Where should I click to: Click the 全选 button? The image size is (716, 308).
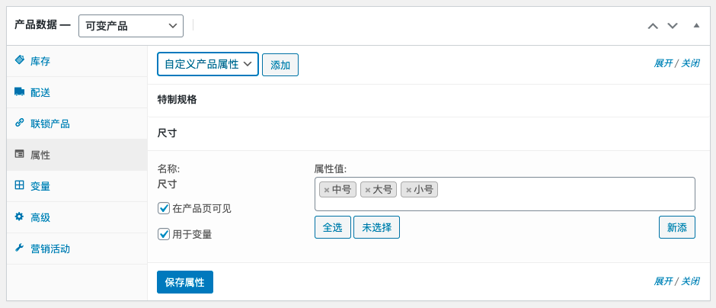click(333, 227)
